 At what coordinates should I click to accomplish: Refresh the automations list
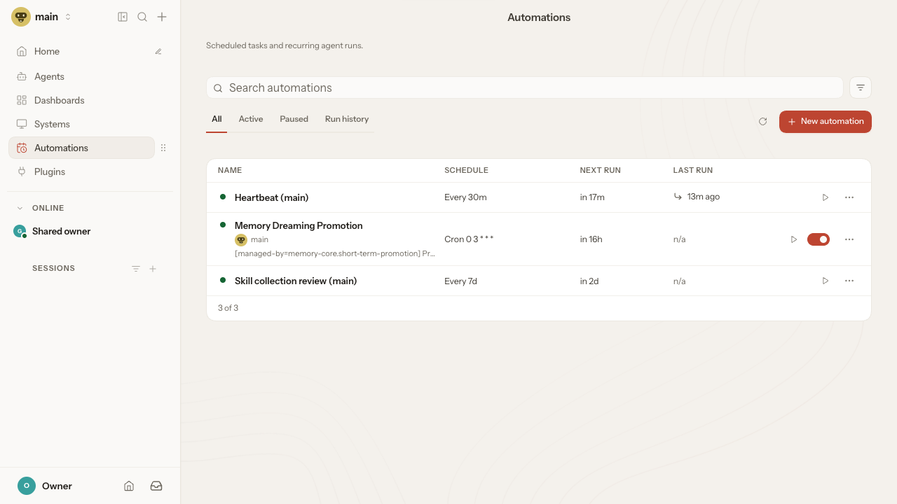[x=762, y=122]
